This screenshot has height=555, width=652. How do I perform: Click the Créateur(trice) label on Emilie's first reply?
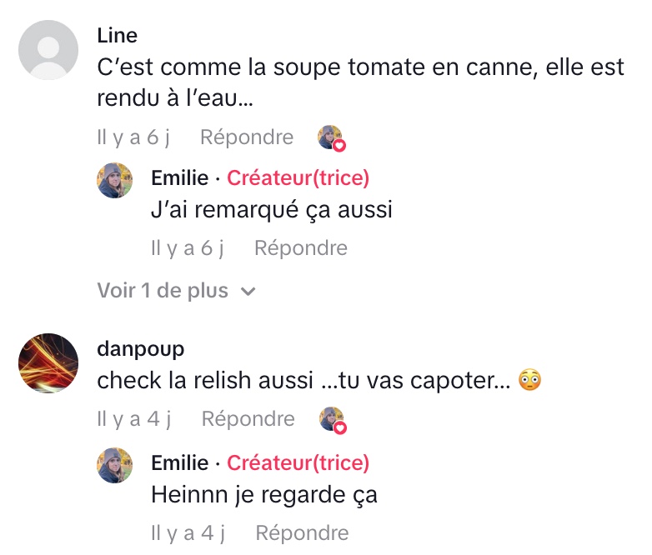coord(298,177)
